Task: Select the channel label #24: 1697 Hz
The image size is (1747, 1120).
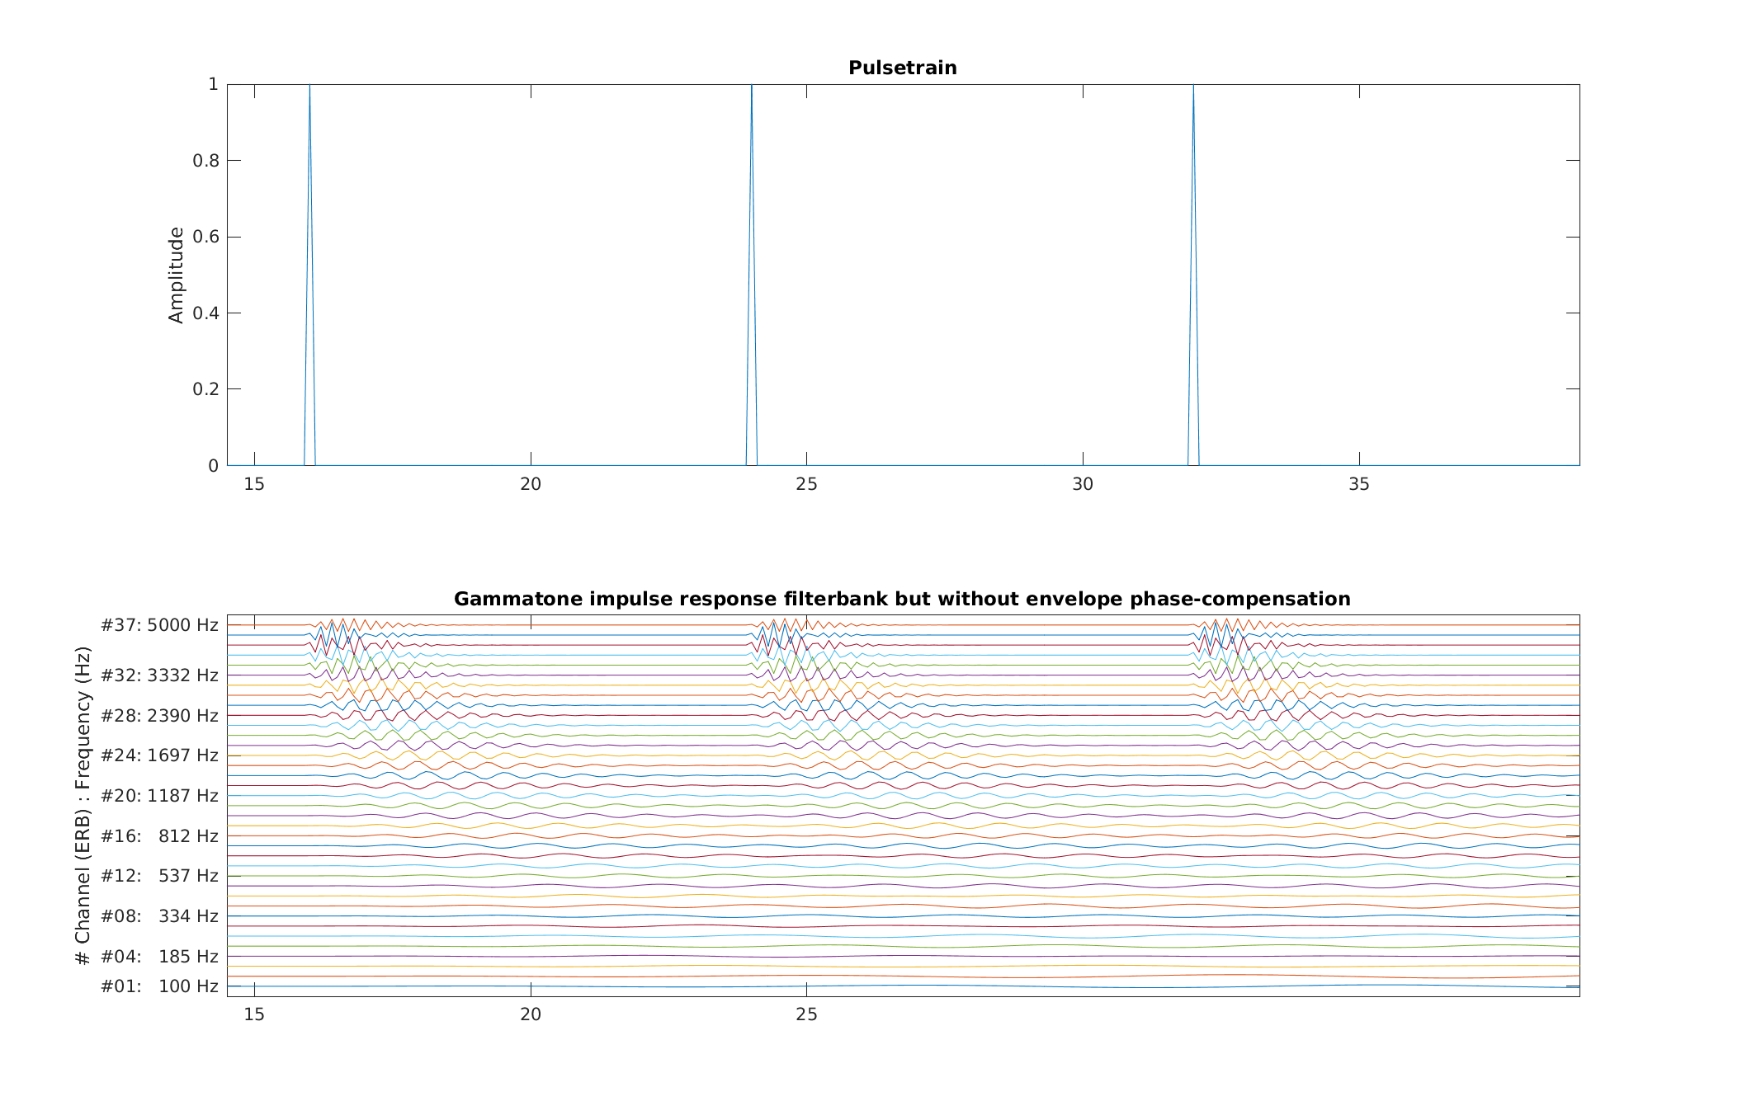Action: click(161, 755)
